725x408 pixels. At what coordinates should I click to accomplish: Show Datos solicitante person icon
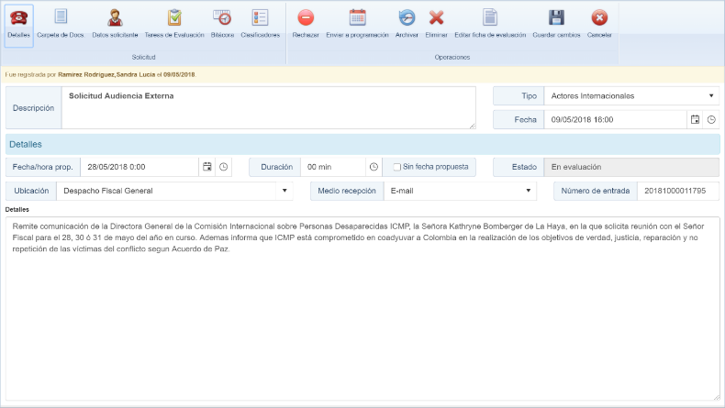(x=115, y=17)
